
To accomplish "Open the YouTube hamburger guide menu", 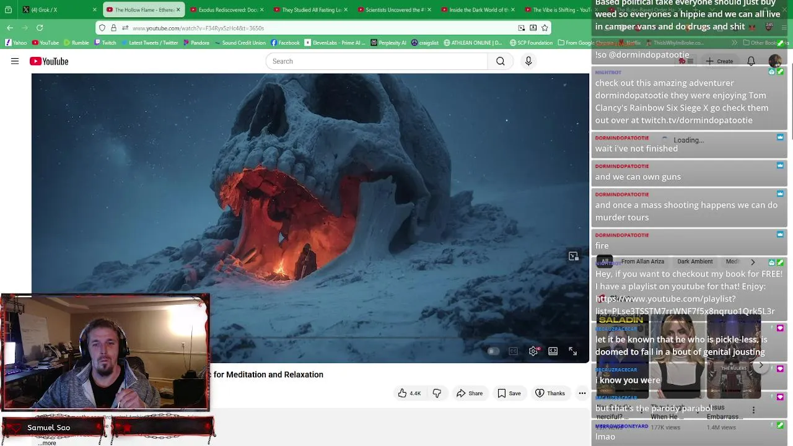I will tap(15, 61).
